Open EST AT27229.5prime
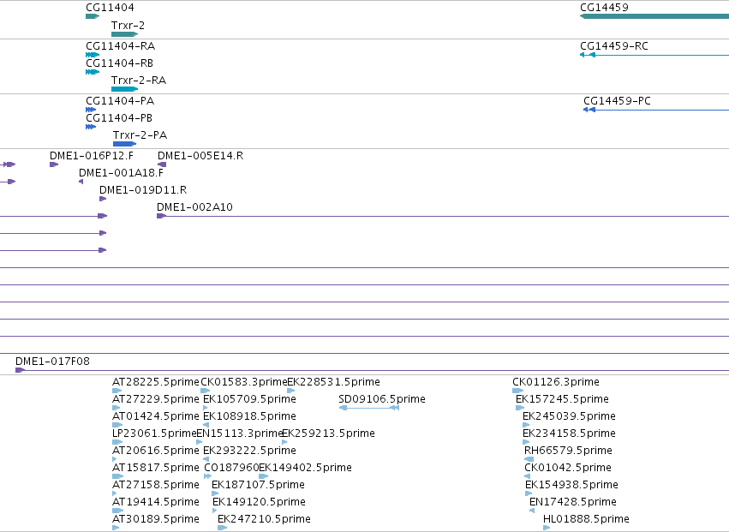This screenshot has height=532, width=729. [x=156, y=399]
